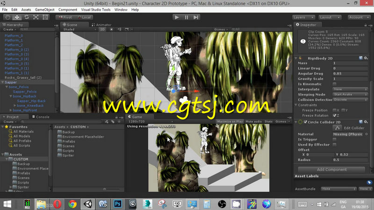Toggle Local handle rotation button
Viewport: 374px width, 210px height.
pyautogui.click(x=84, y=17)
